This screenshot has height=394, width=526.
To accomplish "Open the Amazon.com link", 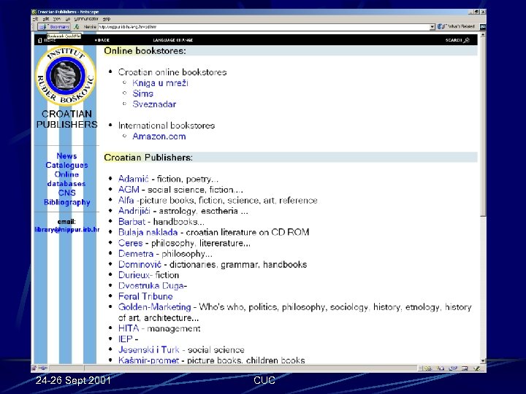I will coord(159,136).
